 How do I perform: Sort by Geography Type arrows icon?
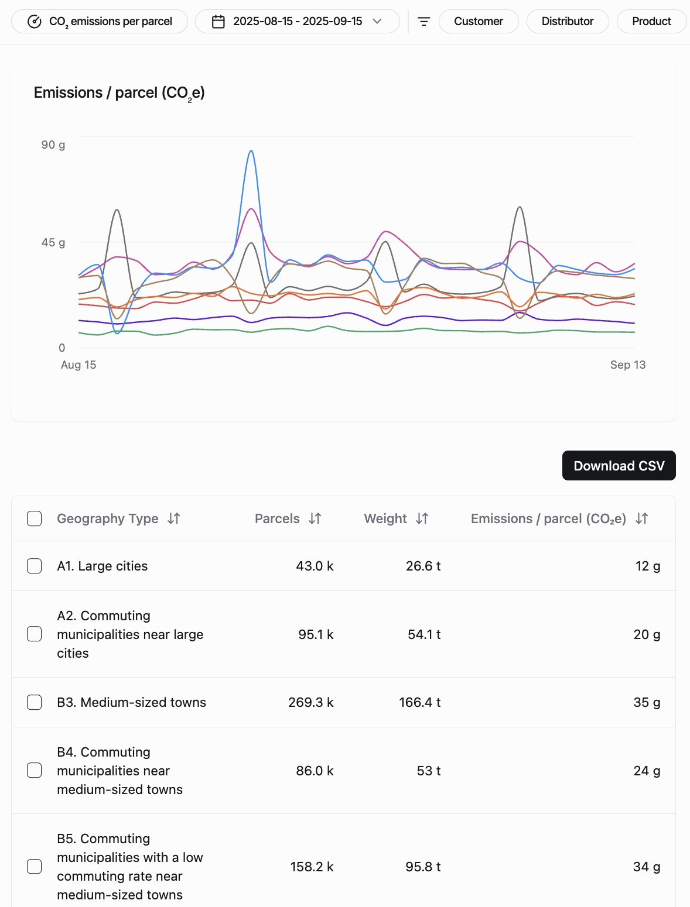(174, 518)
